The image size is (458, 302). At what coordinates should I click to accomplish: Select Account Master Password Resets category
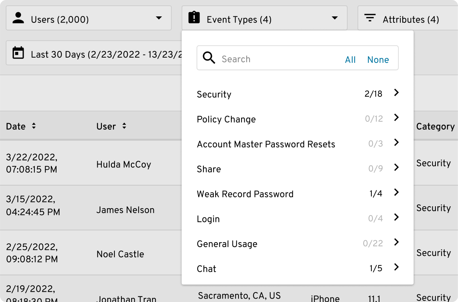266,144
